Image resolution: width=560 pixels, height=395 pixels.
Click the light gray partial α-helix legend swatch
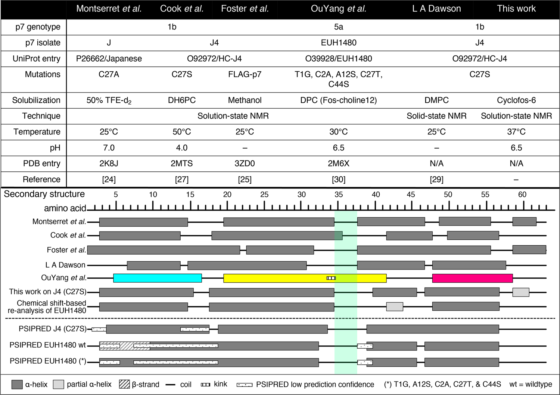point(59,385)
